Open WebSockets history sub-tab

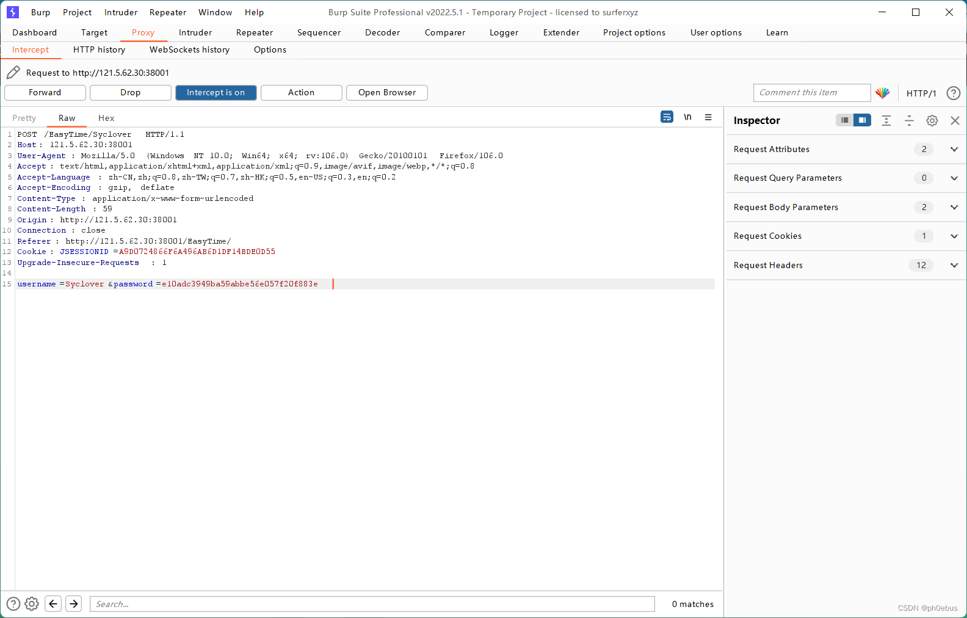coord(190,49)
